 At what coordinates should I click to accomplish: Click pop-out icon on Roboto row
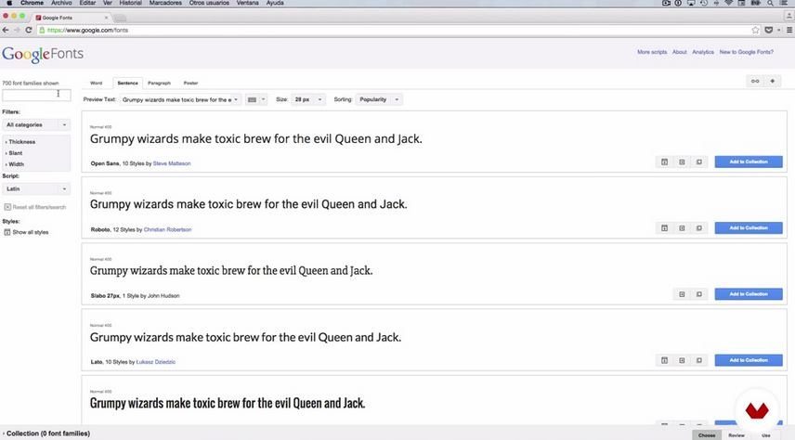tap(699, 228)
